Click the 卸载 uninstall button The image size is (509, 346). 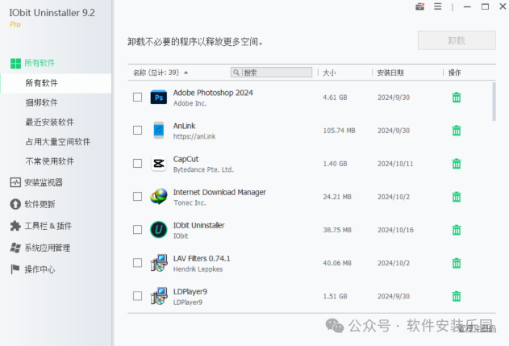(457, 40)
